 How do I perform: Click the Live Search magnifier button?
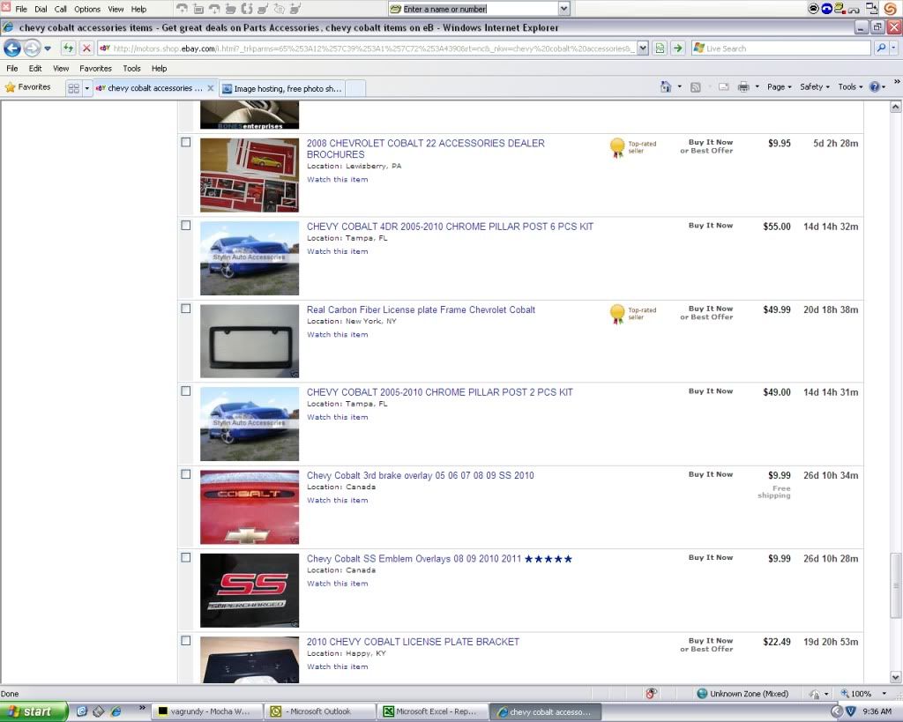(881, 48)
